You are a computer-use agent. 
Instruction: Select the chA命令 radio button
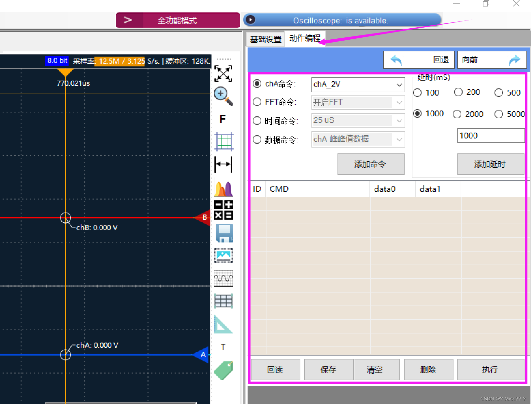pos(257,84)
